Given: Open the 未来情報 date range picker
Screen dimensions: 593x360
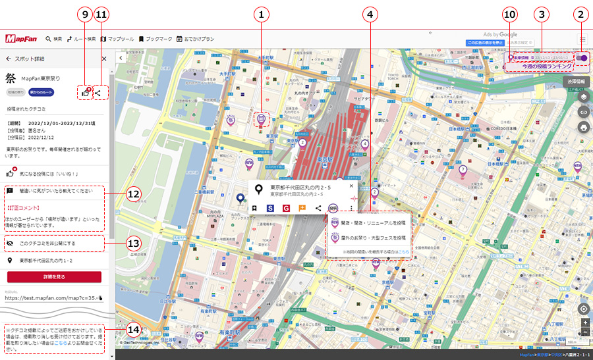Looking at the screenshot, I should 551,57.
